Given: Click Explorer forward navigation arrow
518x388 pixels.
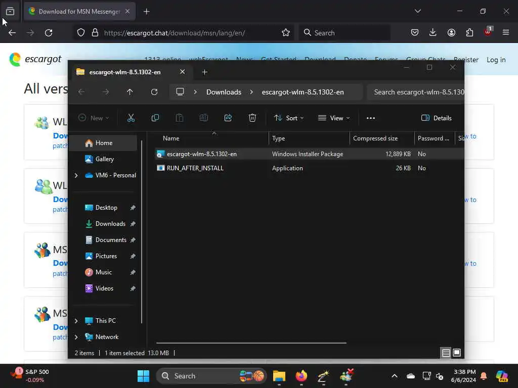Looking at the screenshot, I should (x=105, y=92).
